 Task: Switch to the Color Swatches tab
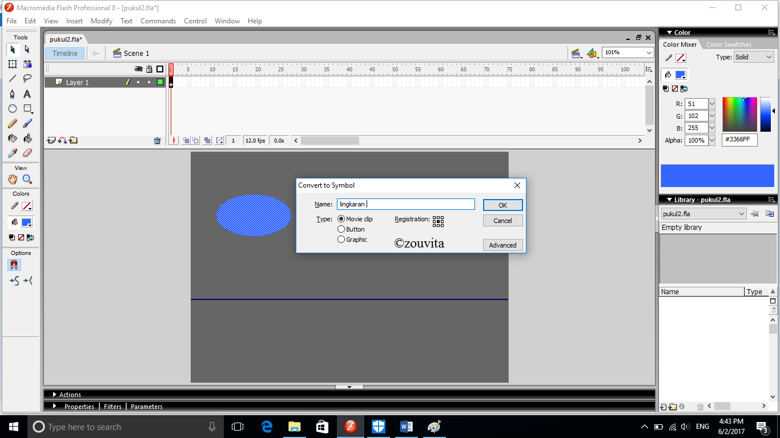pyautogui.click(x=729, y=44)
